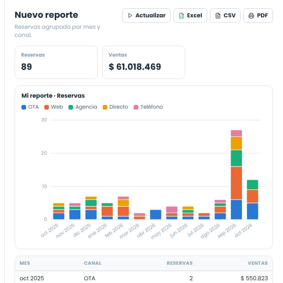This screenshot has width=283, height=283.
Task: Click the may 2026 stacked bar
Action: [x=172, y=213]
